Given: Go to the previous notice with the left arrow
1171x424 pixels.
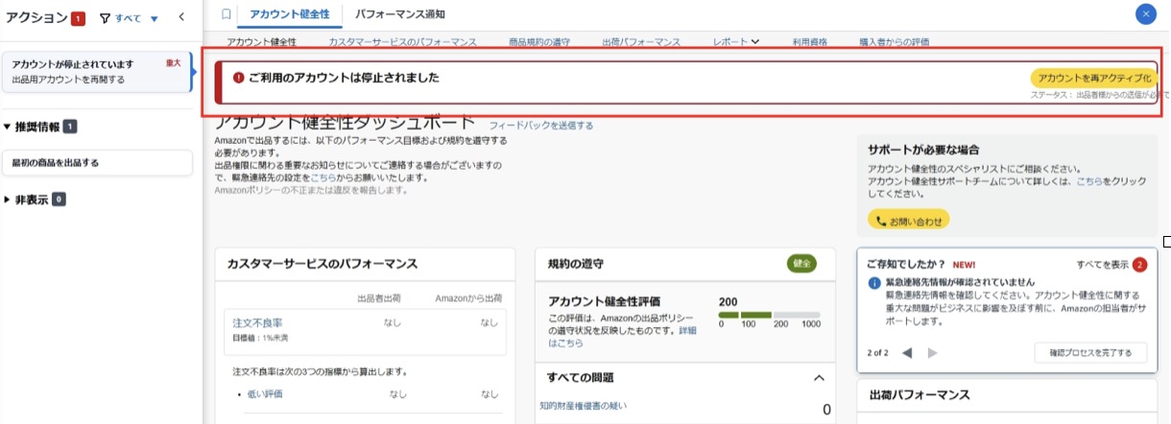Looking at the screenshot, I should point(907,353).
